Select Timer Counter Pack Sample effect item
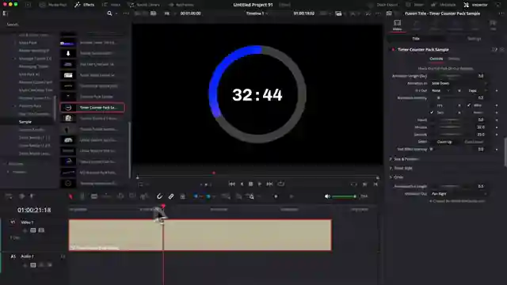The width and height of the screenshot is (507, 285). click(93, 108)
